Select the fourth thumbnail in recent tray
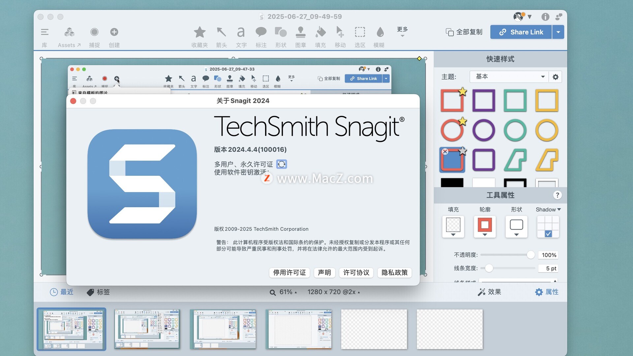 (299, 329)
